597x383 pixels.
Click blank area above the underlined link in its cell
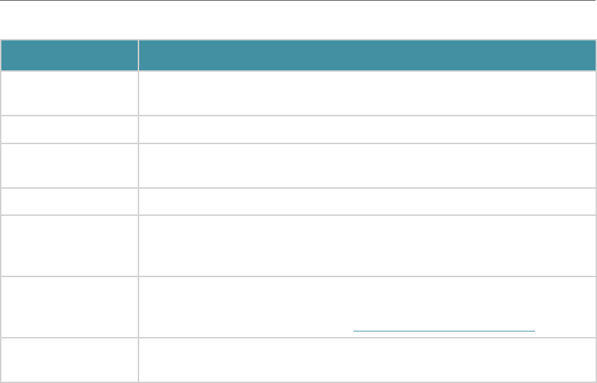pyautogui.click(x=445, y=296)
